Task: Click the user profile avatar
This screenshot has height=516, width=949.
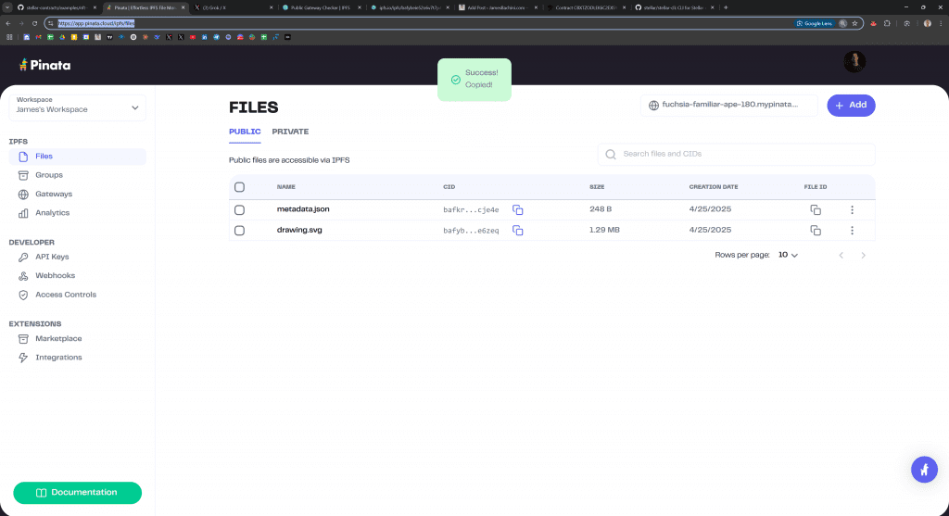Action: (x=854, y=62)
